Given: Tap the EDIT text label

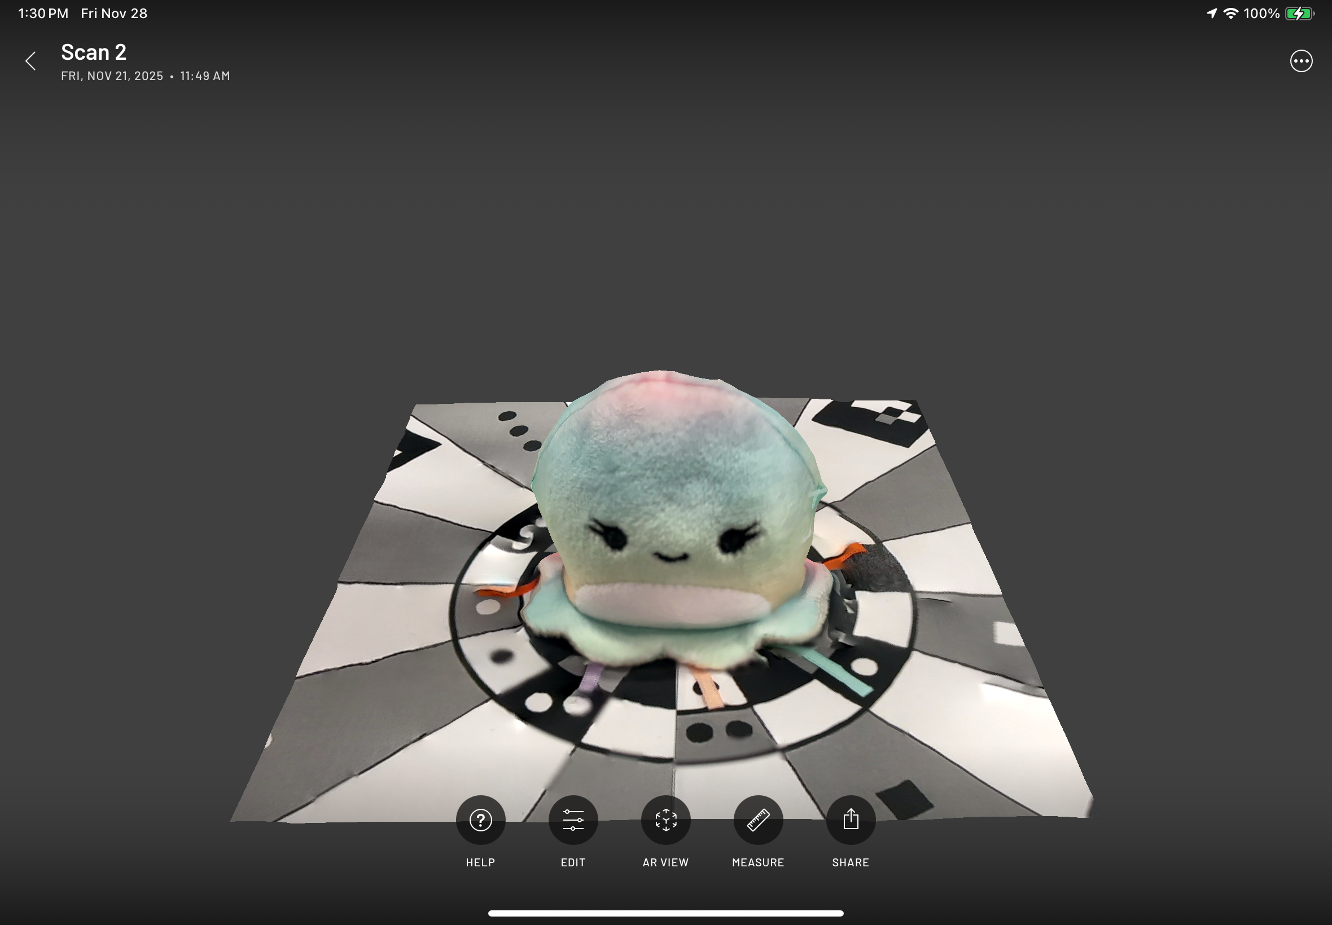Looking at the screenshot, I should pyautogui.click(x=573, y=862).
